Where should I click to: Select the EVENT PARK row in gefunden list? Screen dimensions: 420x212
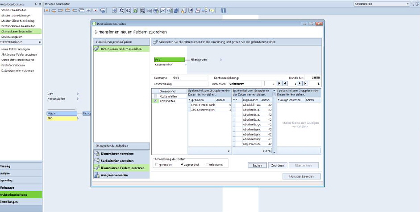(x=209, y=105)
